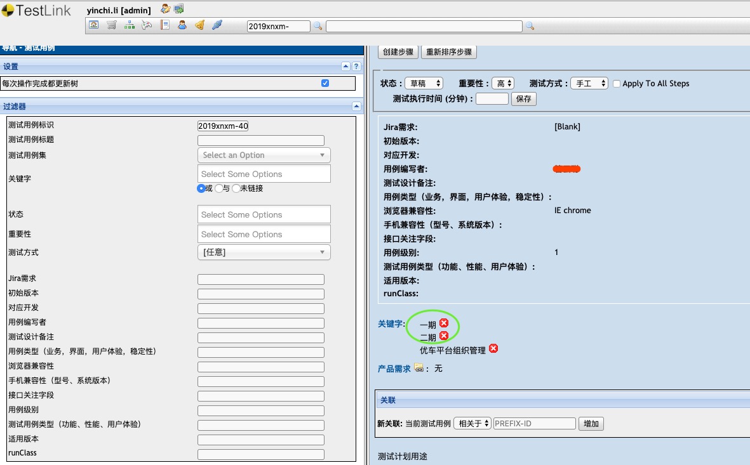Enable Apply To All Steps checkbox
This screenshot has width=750, height=465.
point(617,84)
